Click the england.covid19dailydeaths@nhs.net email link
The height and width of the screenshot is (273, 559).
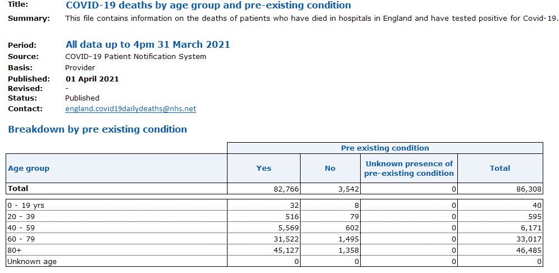(130, 109)
